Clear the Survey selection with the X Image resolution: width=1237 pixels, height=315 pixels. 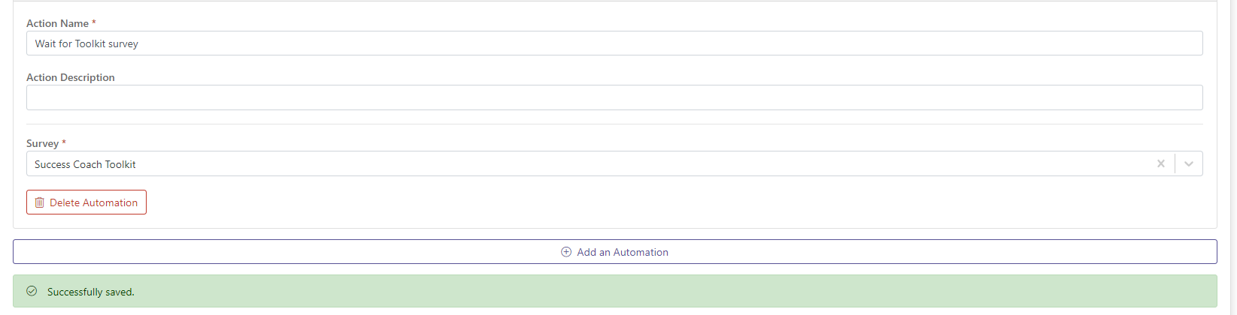point(1160,163)
